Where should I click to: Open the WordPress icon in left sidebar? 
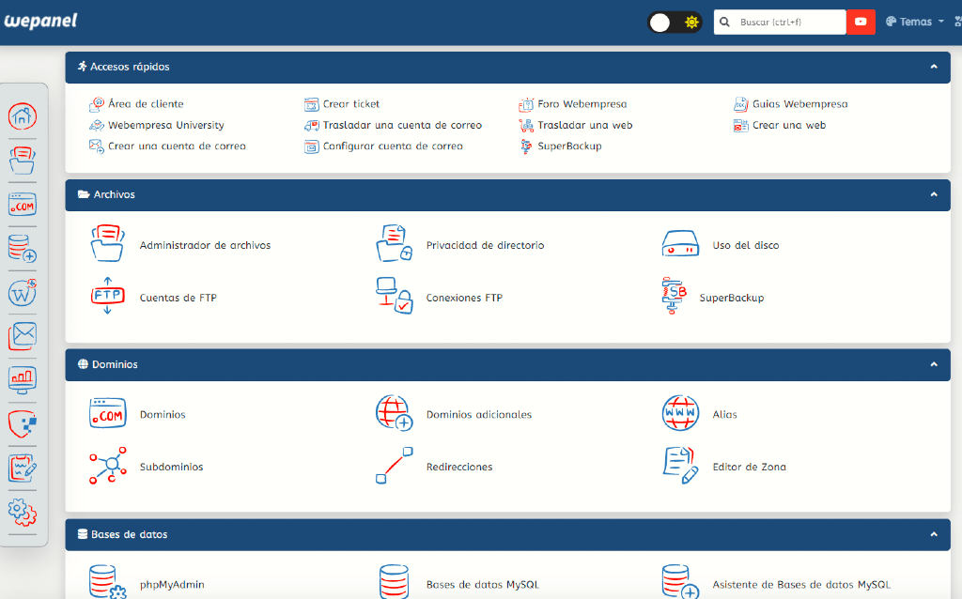23,292
